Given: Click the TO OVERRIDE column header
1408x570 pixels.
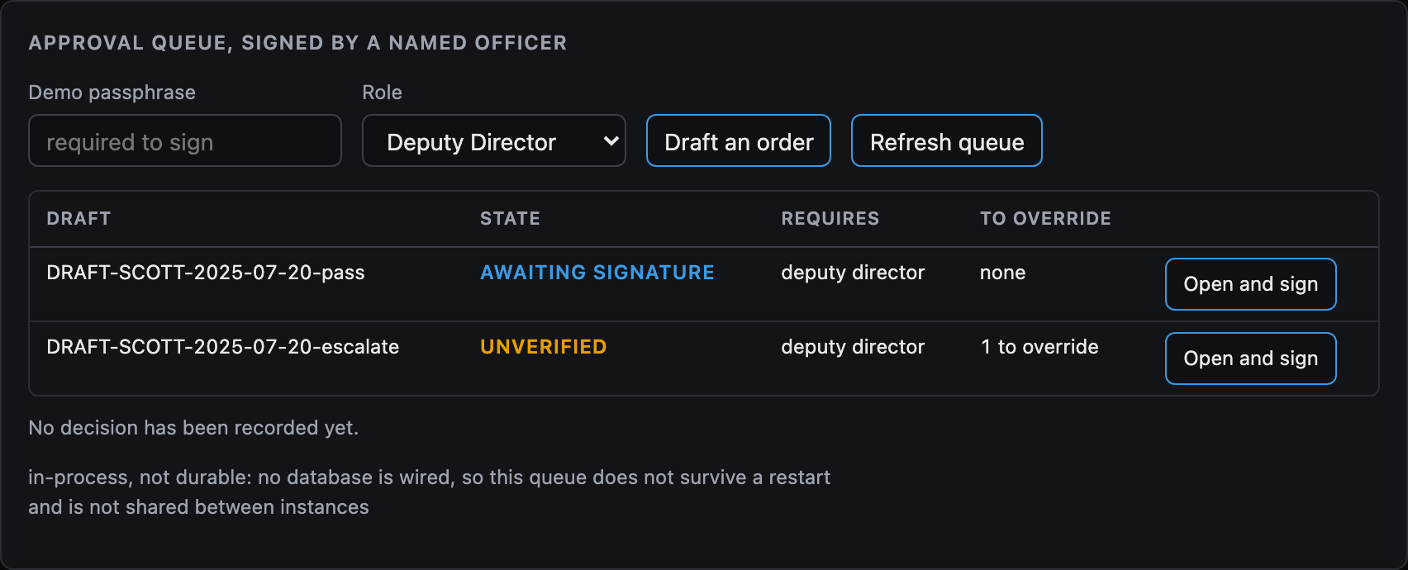Looking at the screenshot, I should tap(1045, 219).
